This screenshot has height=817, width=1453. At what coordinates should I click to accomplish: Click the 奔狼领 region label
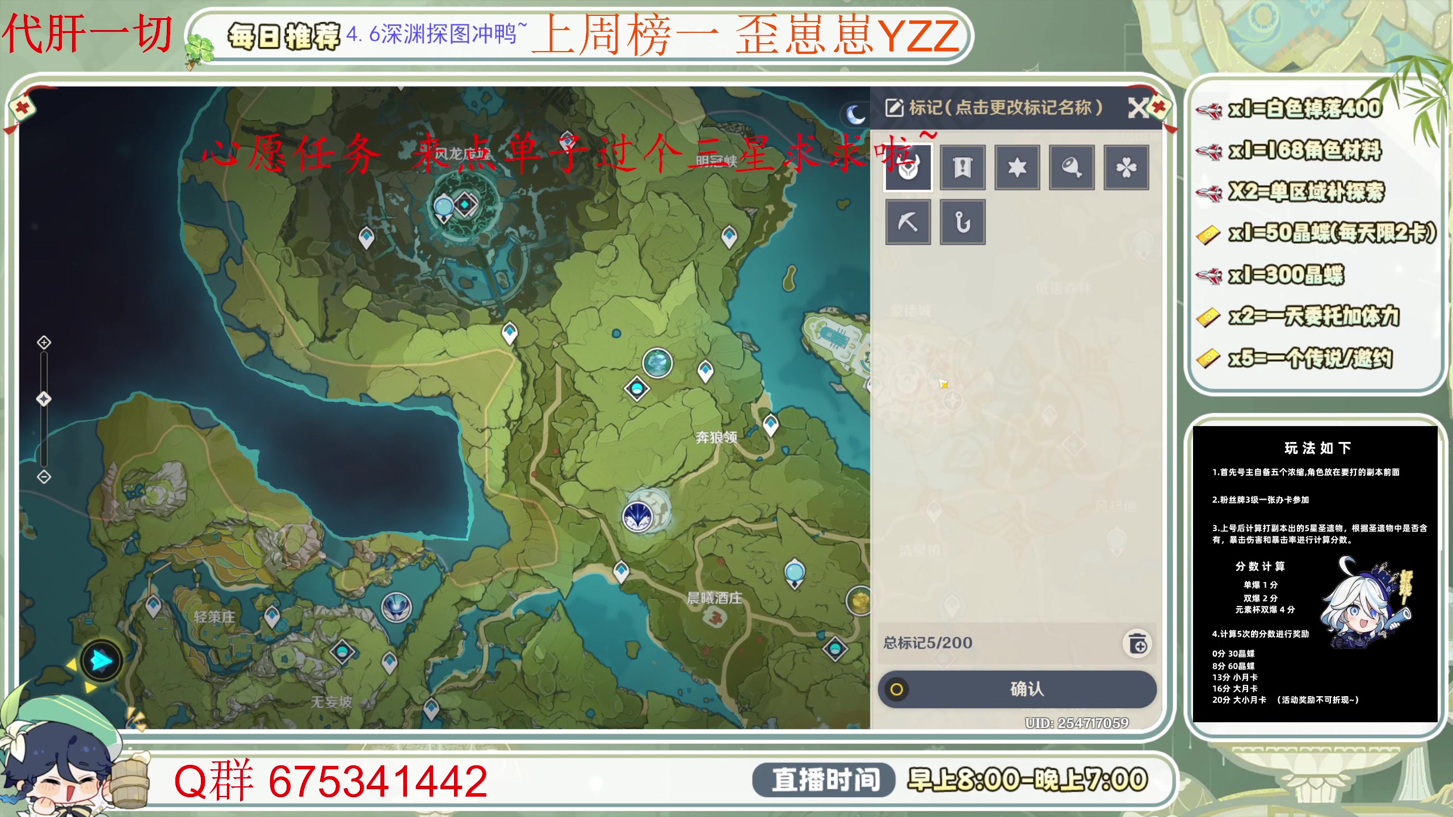click(716, 437)
